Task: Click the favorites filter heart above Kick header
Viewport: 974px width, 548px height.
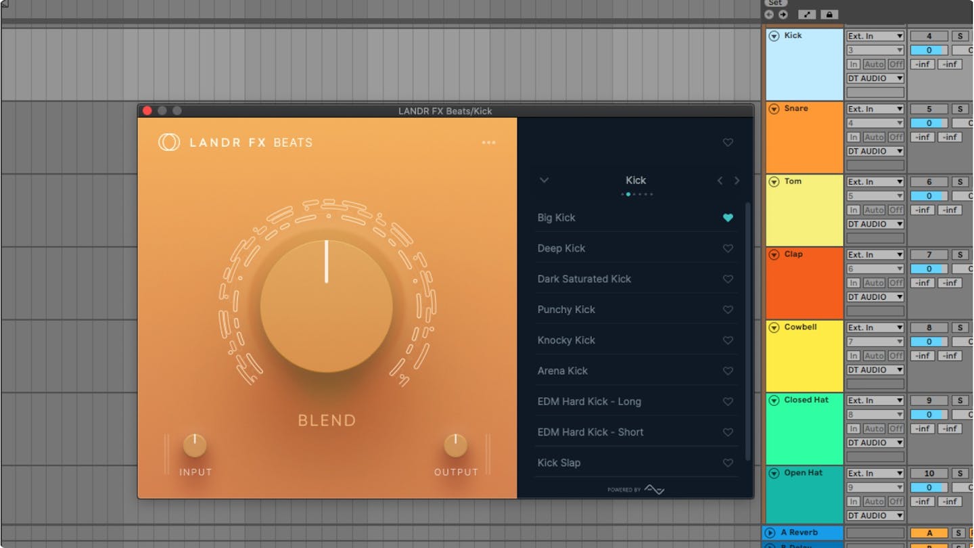Action: point(728,142)
